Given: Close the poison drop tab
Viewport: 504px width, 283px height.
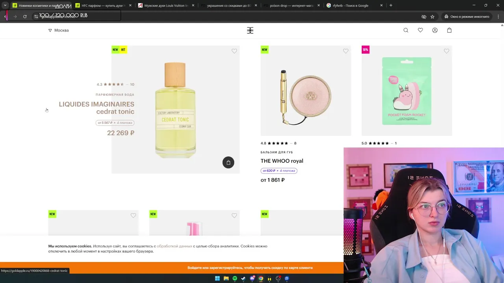Looking at the screenshot, I should (319, 6).
